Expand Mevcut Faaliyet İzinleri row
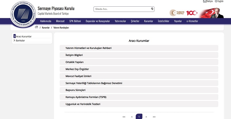The height and width of the screenshot is (119, 231). [x=139, y=76]
